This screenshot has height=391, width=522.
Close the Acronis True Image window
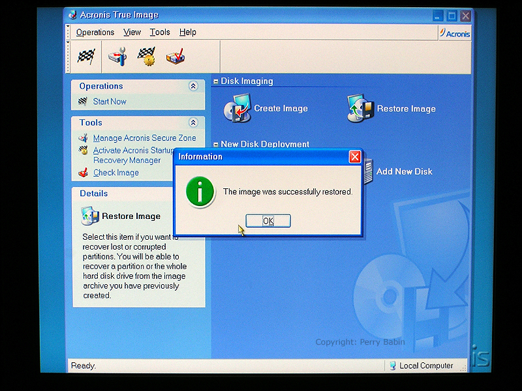465,16
